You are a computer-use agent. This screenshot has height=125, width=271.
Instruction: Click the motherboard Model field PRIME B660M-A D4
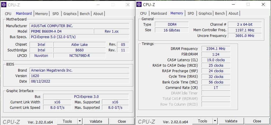point(62,31)
